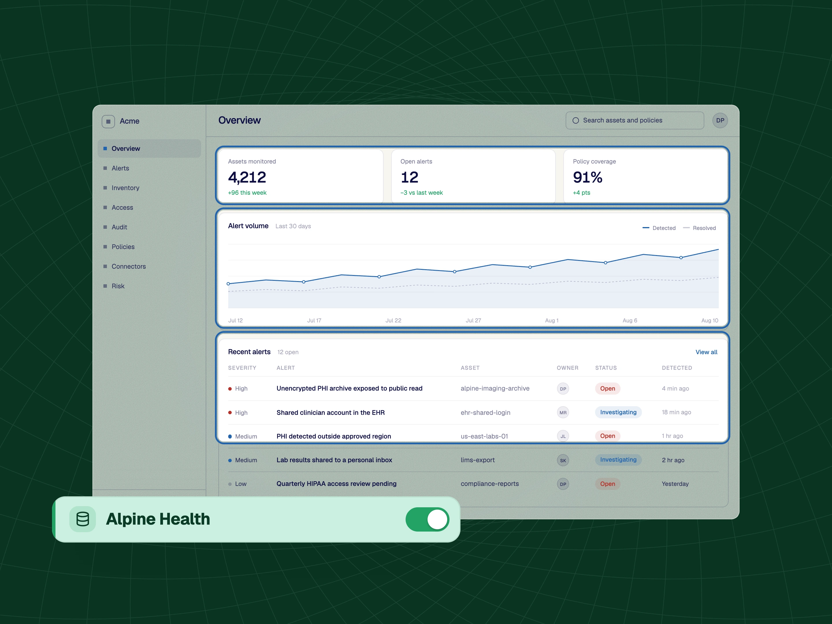Click MR owner avatar on ehr-shared-login row
The width and height of the screenshot is (832, 624).
click(563, 412)
